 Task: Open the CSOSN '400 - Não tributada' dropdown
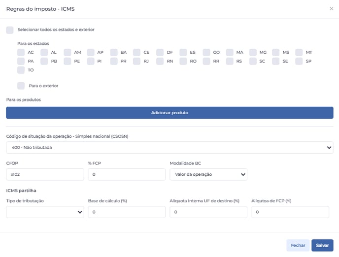(x=169, y=148)
